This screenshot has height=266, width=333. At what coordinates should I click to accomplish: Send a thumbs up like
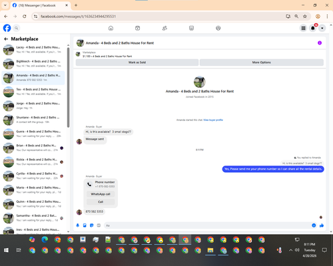[322, 225]
